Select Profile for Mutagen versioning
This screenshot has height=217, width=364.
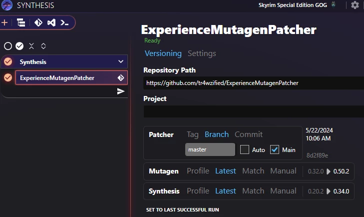(198, 171)
